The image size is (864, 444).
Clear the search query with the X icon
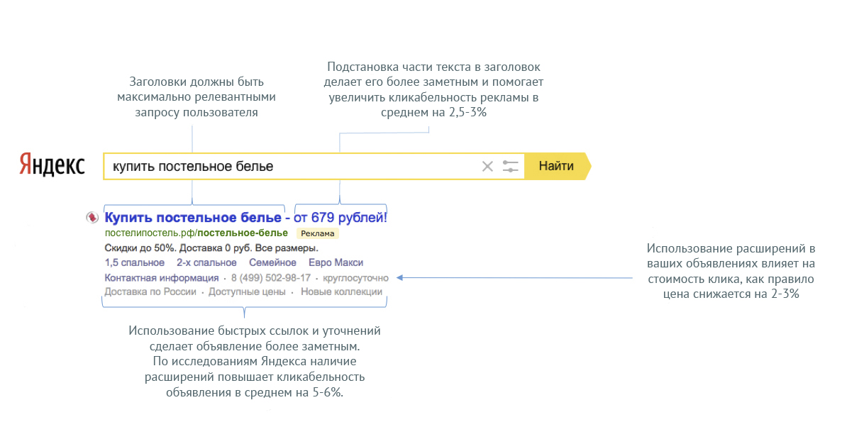pyautogui.click(x=487, y=167)
